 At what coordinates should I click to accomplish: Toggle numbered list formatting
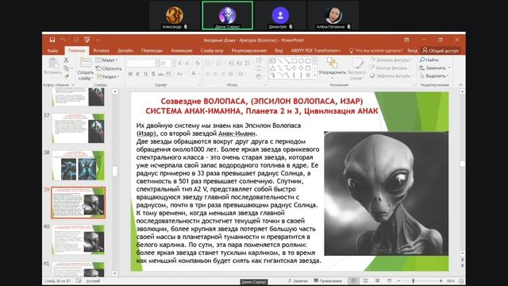pyautogui.click(x=220, y=63)
